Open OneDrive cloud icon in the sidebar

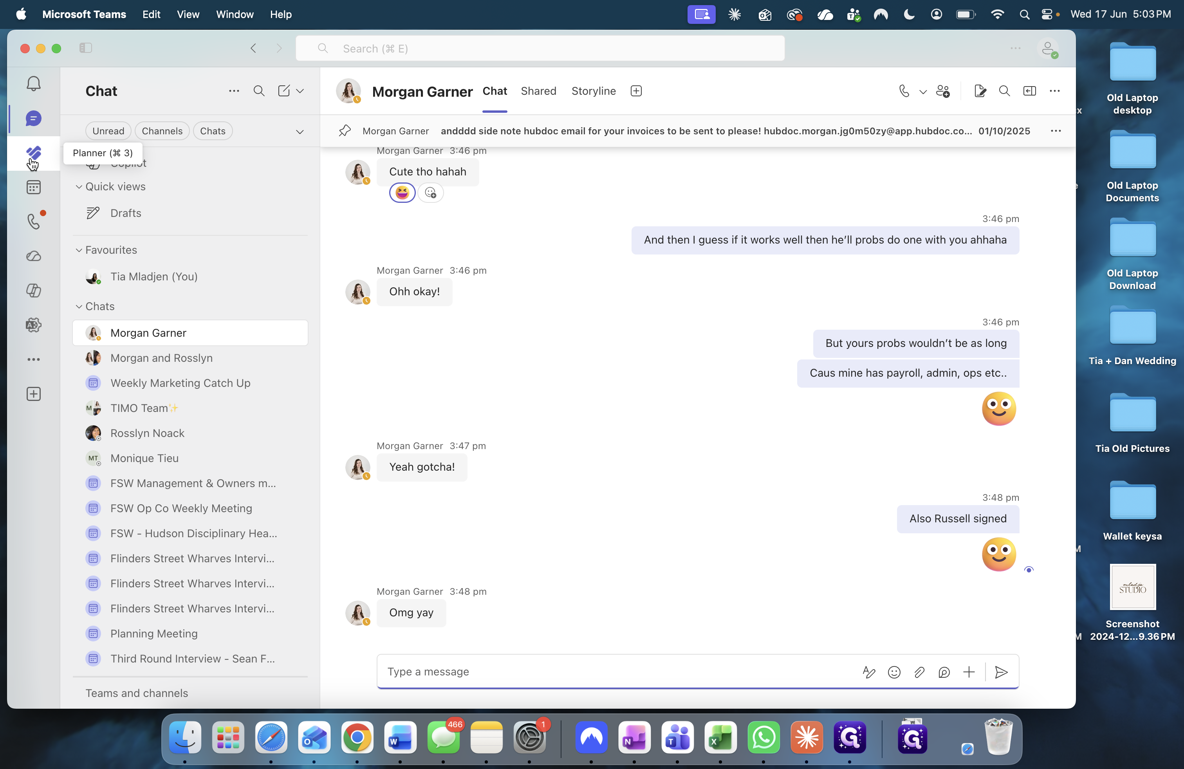(x=33, y=256)
